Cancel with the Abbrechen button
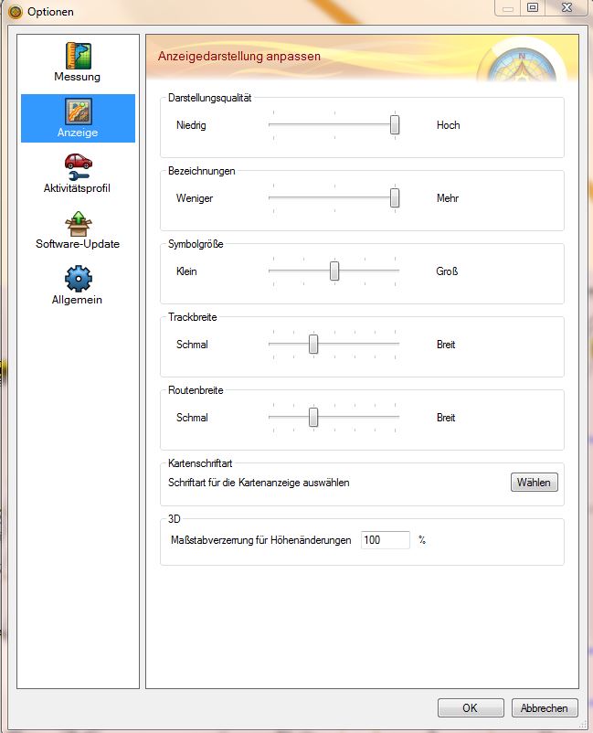The width and height of the screenshot is (593, 733). [x=545, y=707]
